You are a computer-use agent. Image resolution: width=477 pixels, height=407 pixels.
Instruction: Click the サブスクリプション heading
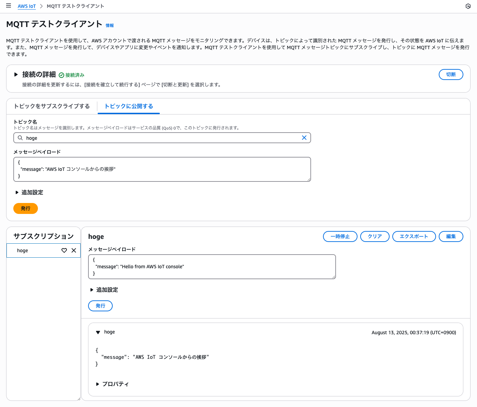pyautogui.click(x=44, y=236)
